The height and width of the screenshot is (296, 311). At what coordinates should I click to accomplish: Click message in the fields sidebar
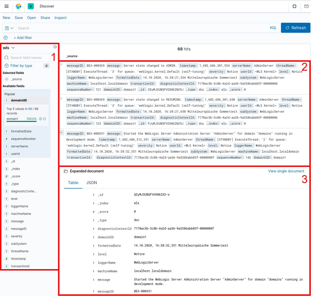coord(17,221)
